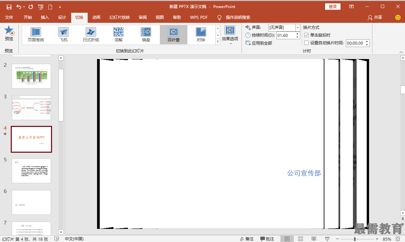The image size is (405, 242).
Task: Toggle the 单击鼠标时 checkbox
Action: click(x=306, y=35)
